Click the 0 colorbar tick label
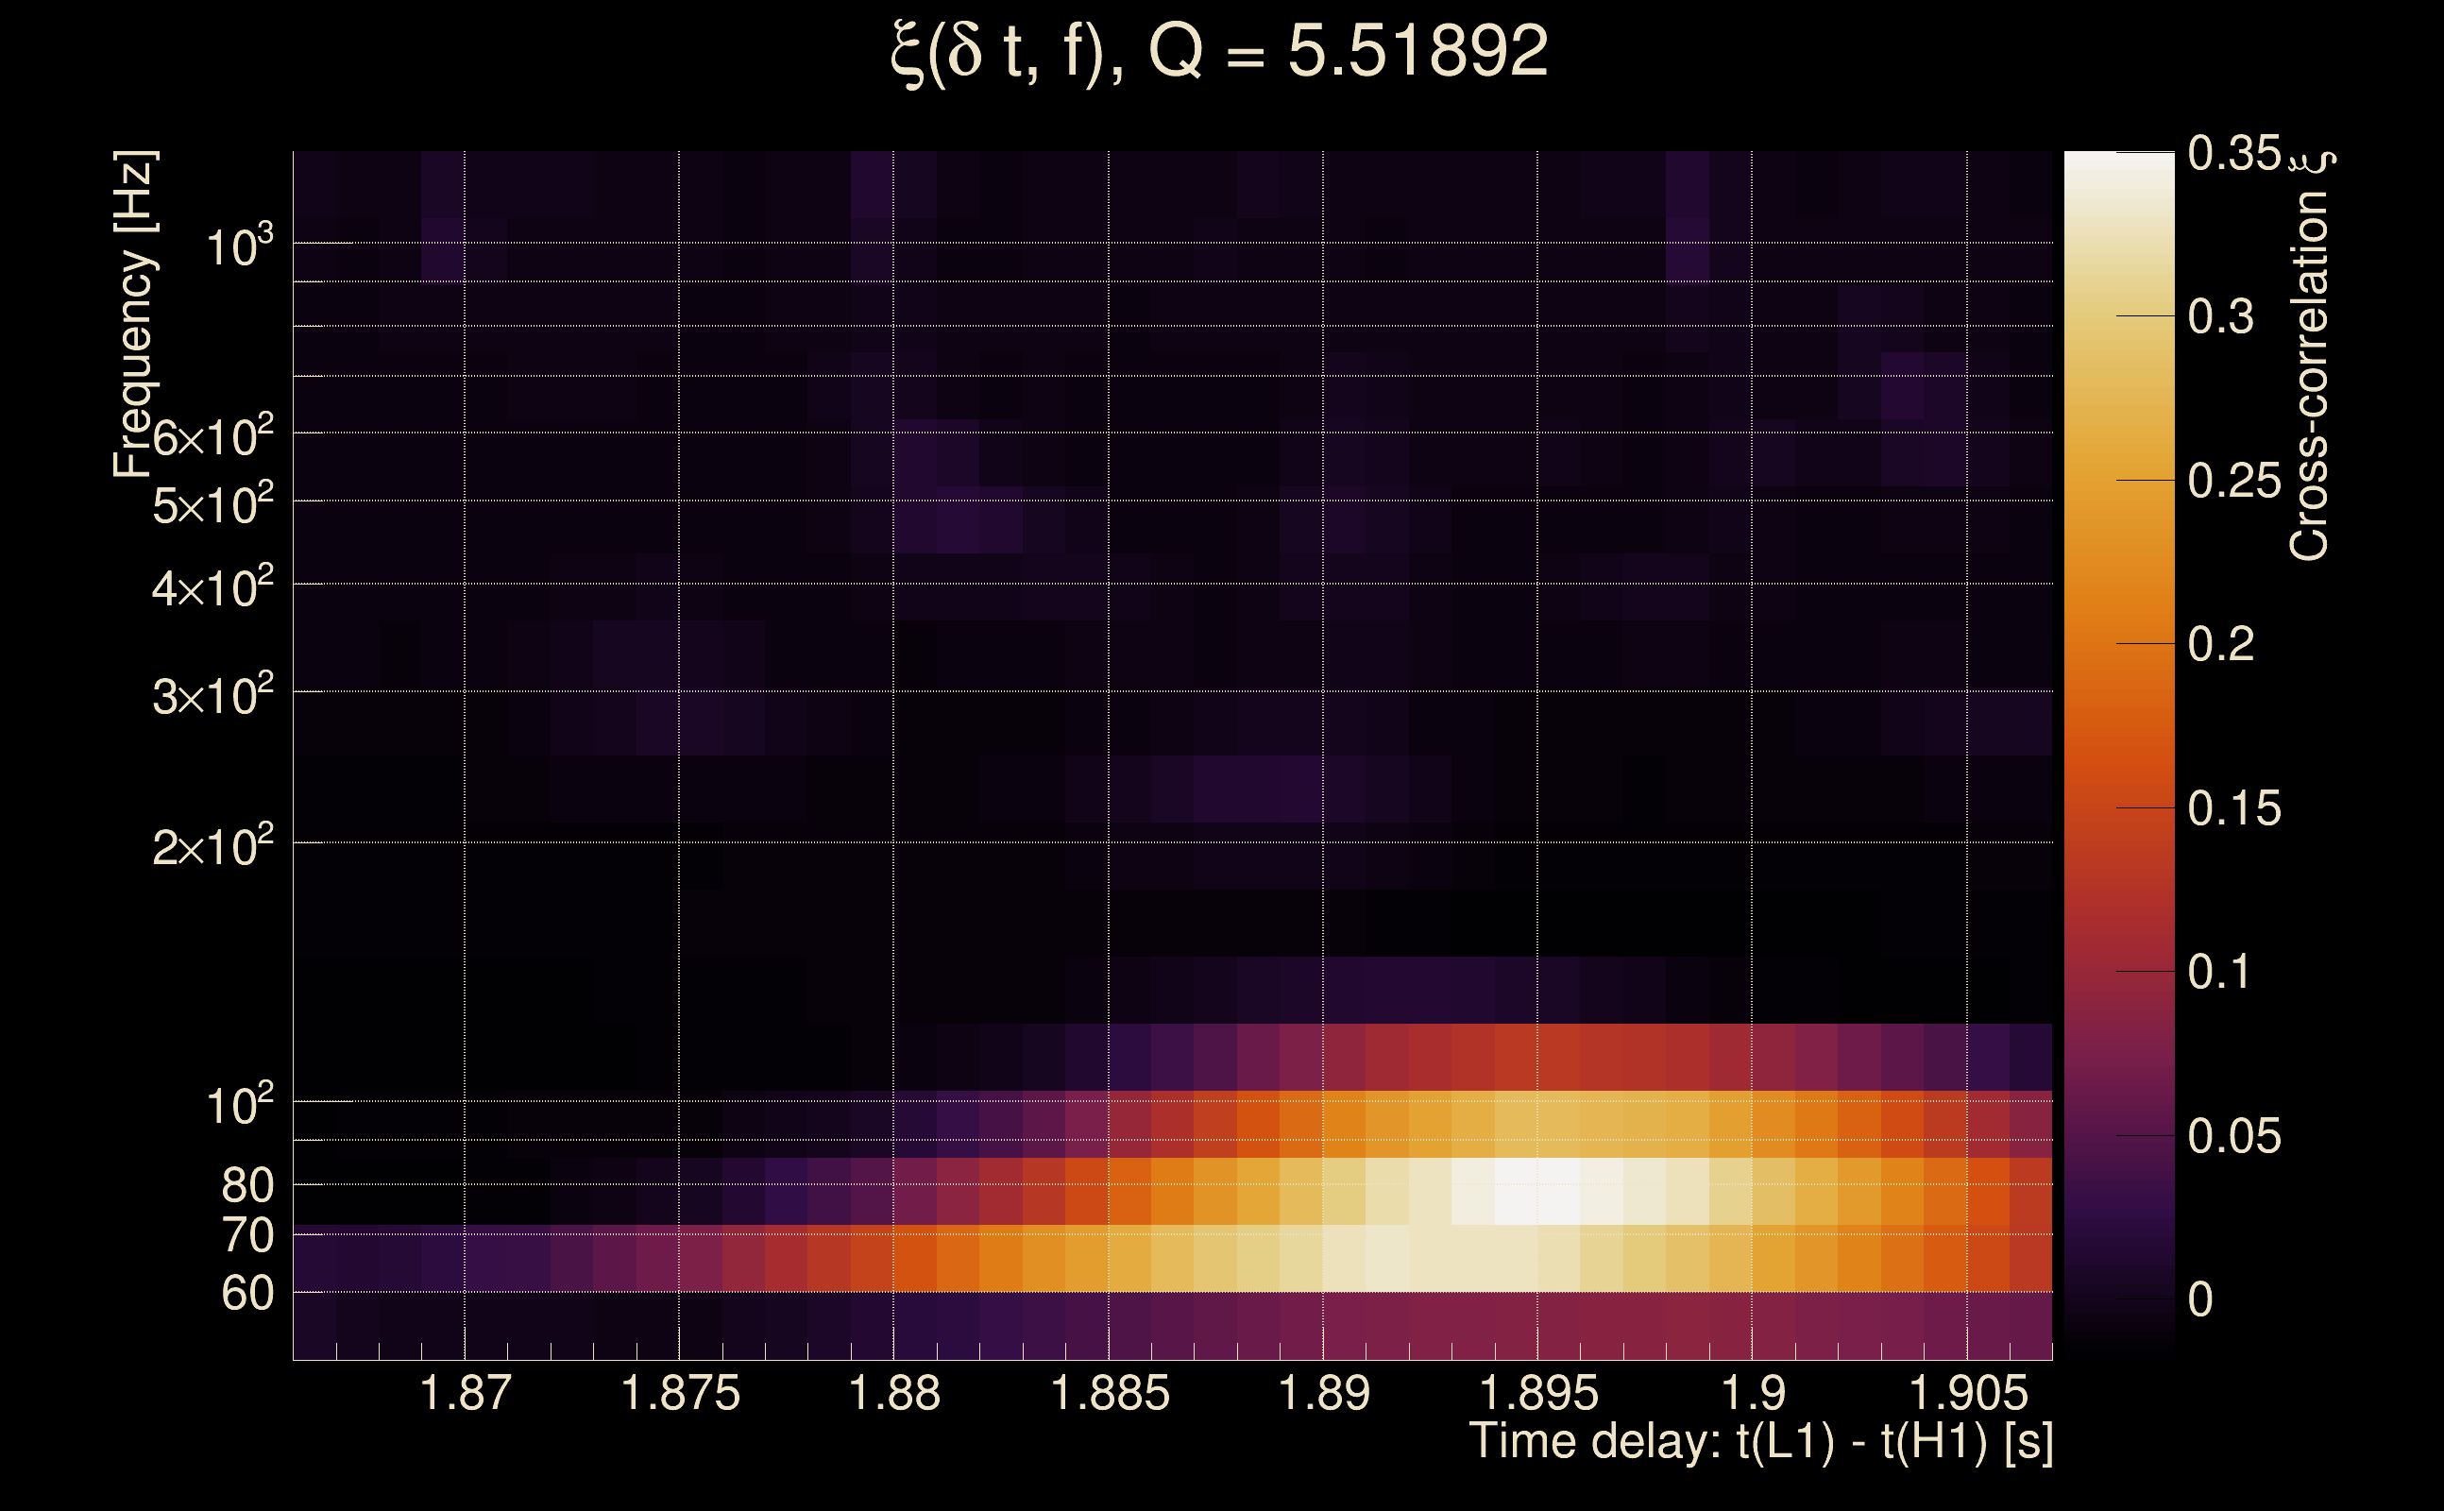The width and height of the screenshot is (2444, 1511). coord(2200,1300)
